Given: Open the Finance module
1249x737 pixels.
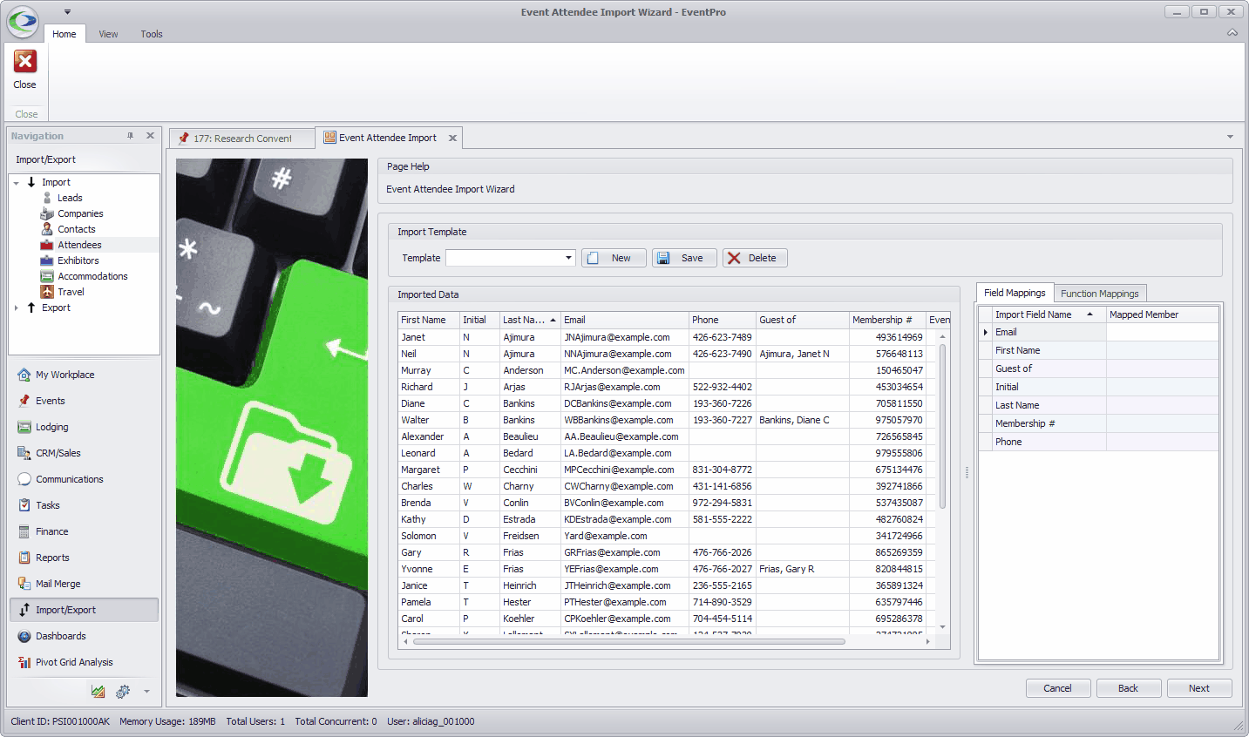Looking at the screenshot, I should (84, 531).
